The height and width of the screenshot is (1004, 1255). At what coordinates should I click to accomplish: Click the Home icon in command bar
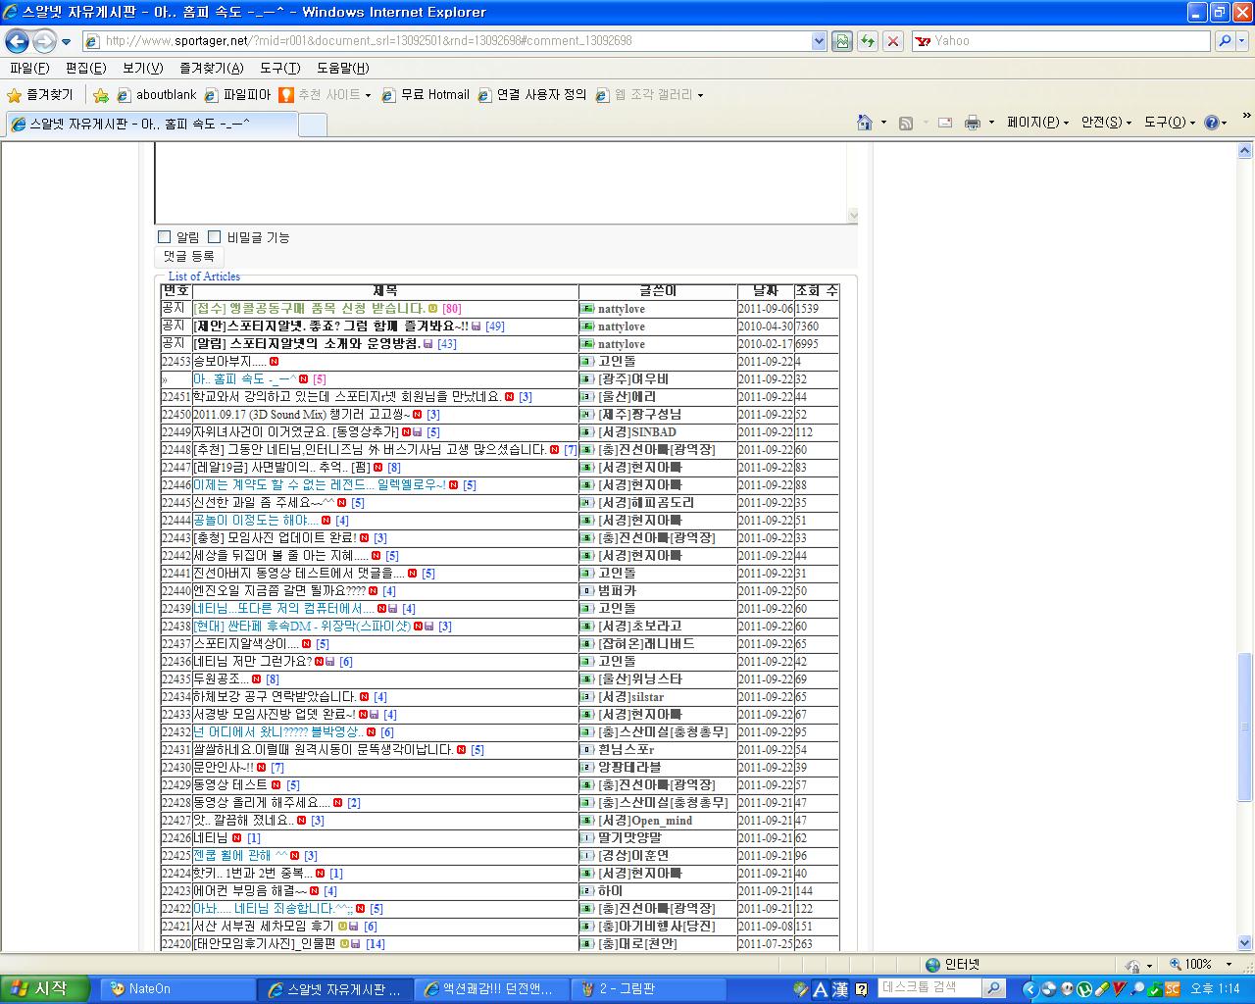[865, 123]
